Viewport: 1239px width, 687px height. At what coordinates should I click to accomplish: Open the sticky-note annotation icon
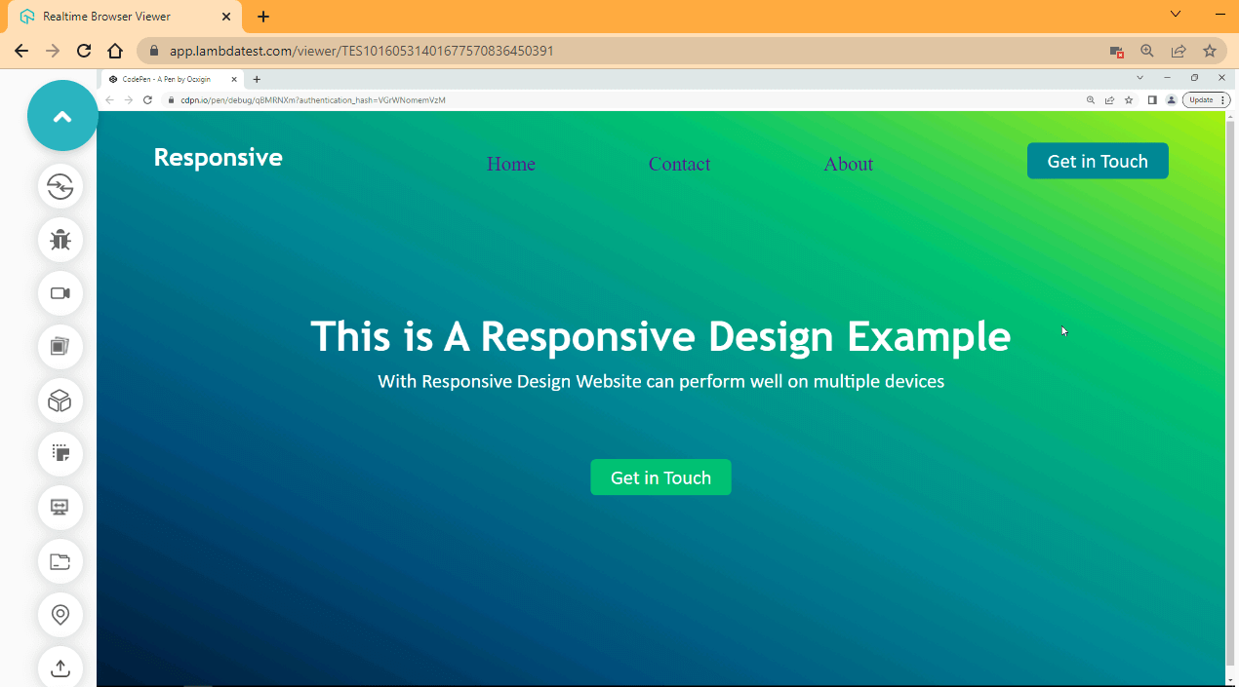tap(60, 454)
